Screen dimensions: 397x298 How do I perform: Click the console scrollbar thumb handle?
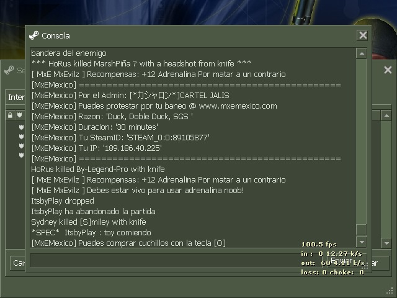tap(362, 230)
